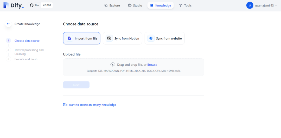Click the empty Knowledge folder icon

coord(65,105)
